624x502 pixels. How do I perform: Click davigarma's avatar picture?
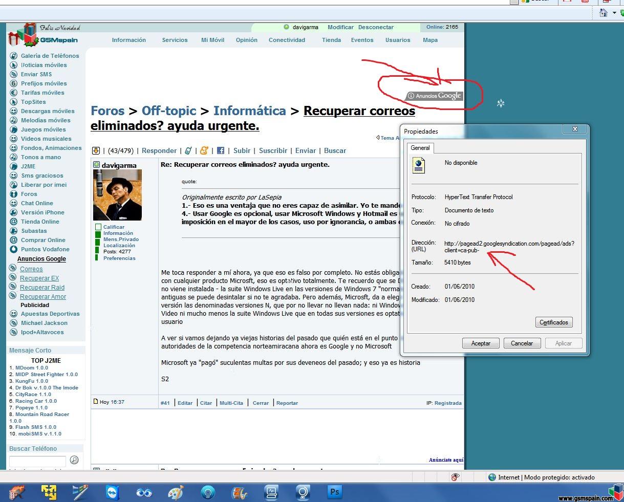[x=117, y=195]
